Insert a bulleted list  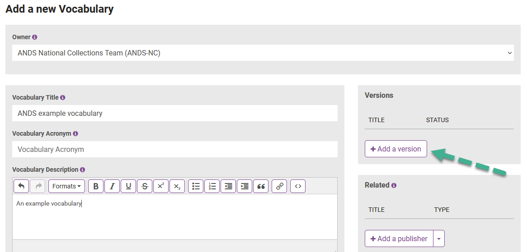click(196, 186)
